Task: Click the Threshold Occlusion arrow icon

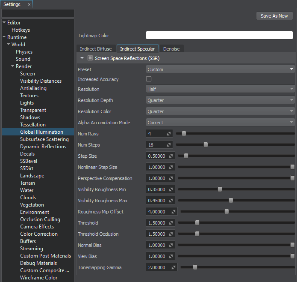Action: click(x=171, y=234)
